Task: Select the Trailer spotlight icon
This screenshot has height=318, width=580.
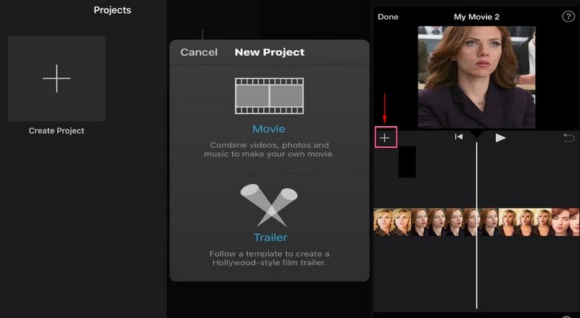Action: pyautogui.click(x=269, y=205)
